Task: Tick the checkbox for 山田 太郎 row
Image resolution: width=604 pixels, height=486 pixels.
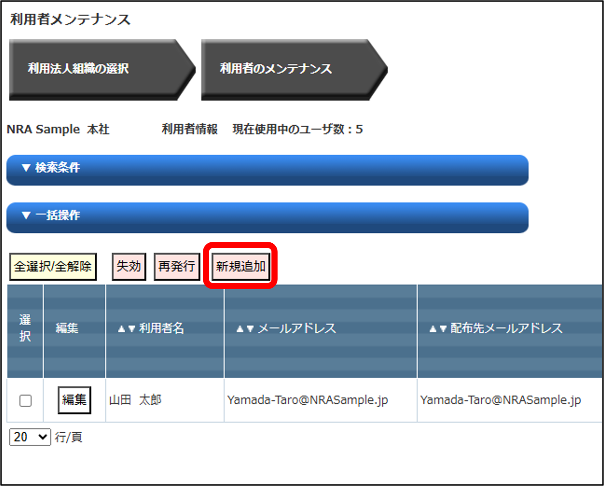Action: 26,400
